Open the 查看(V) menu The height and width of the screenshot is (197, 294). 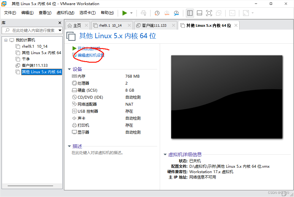45,13
